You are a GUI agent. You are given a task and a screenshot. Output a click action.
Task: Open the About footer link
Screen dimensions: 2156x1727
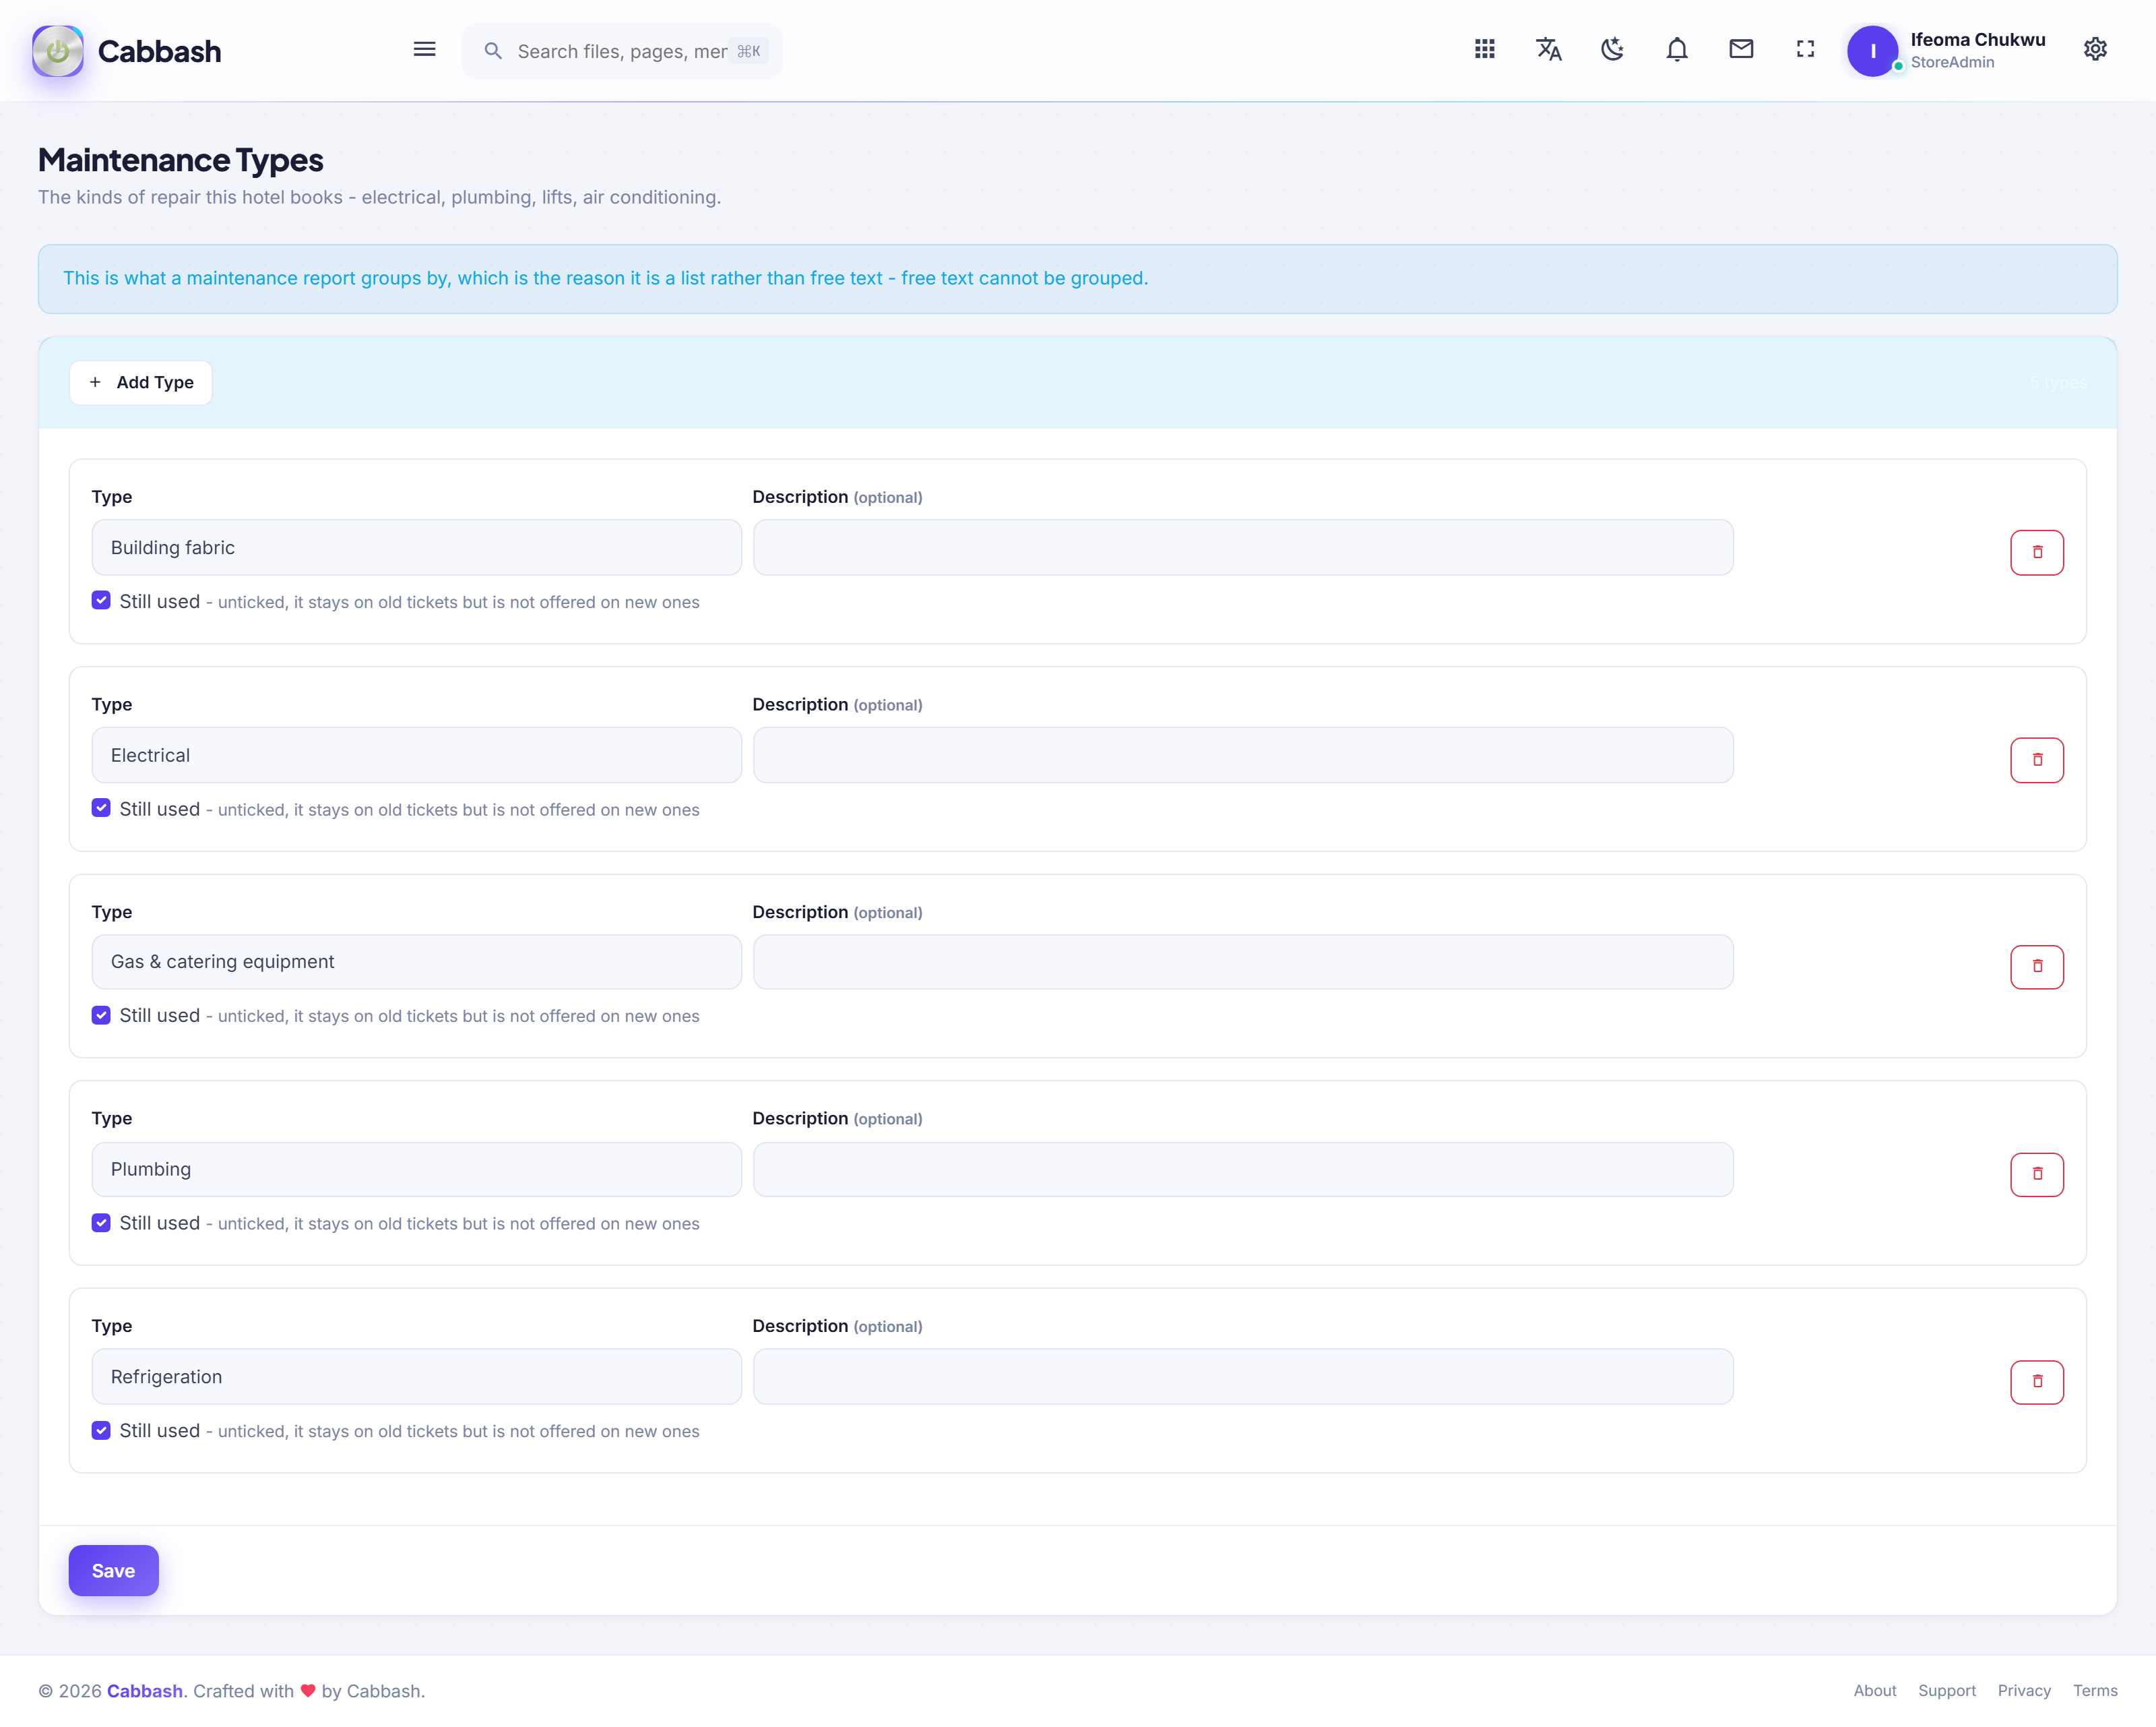pyautogui.click(x=1875, y=1690)
